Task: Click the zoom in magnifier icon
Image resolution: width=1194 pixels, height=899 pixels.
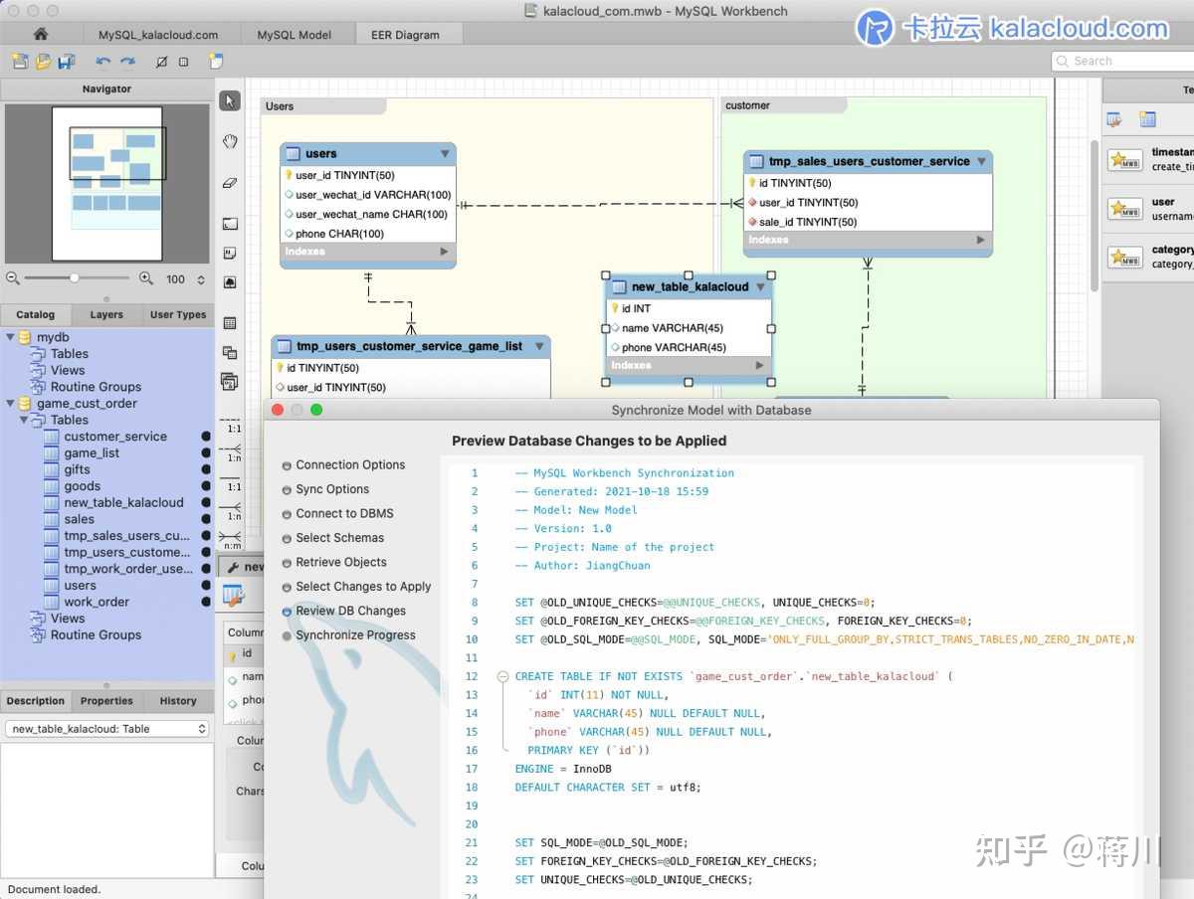Action: (146, 279)
